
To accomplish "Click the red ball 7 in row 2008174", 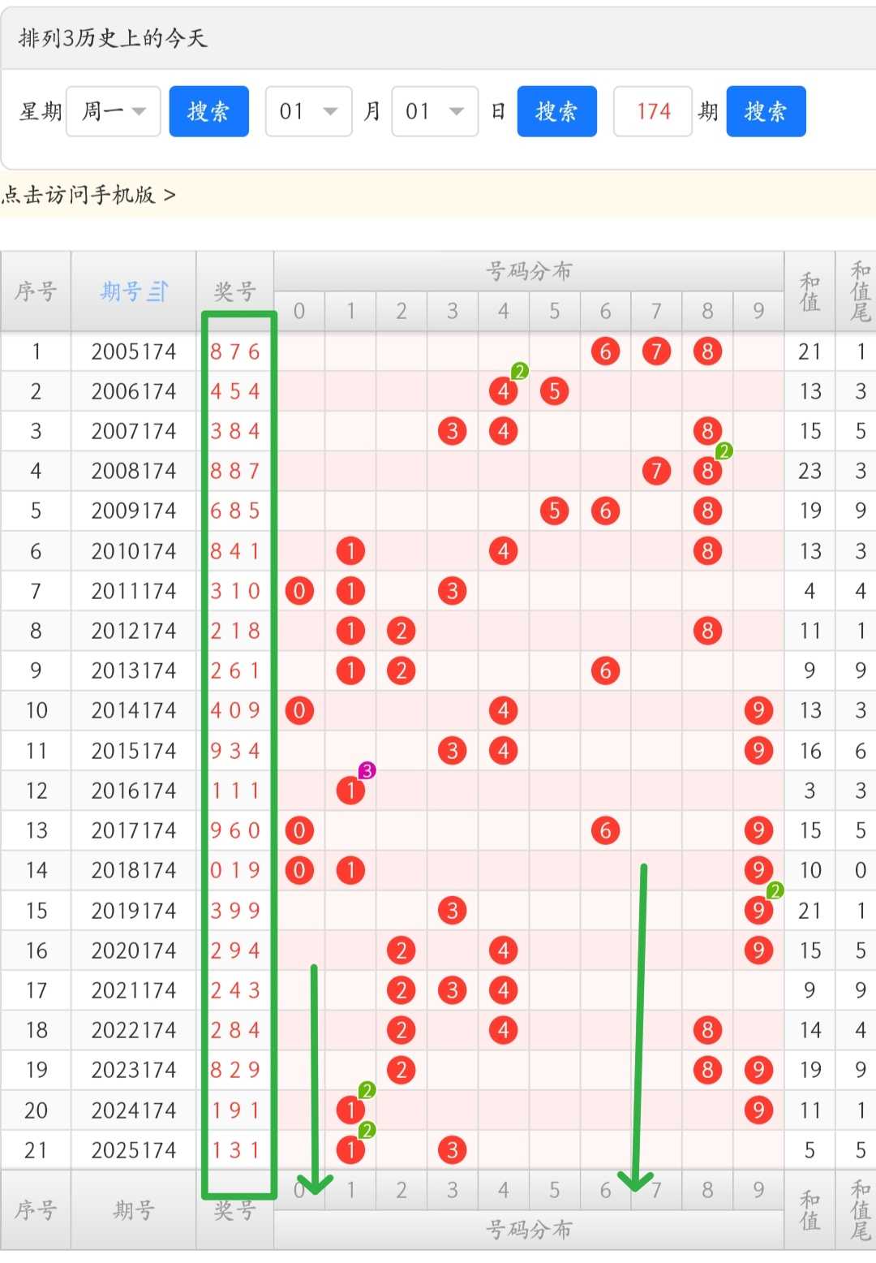I will coord(656,471).
